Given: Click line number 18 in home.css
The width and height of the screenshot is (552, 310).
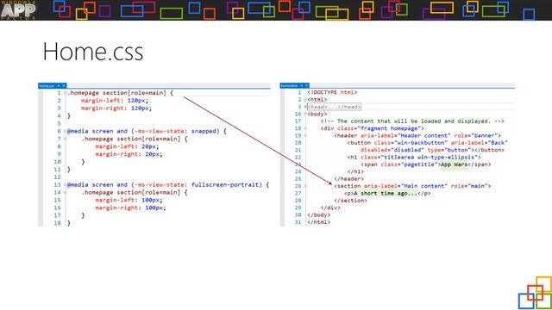Looking at the screenshot, I should (58, 223).
